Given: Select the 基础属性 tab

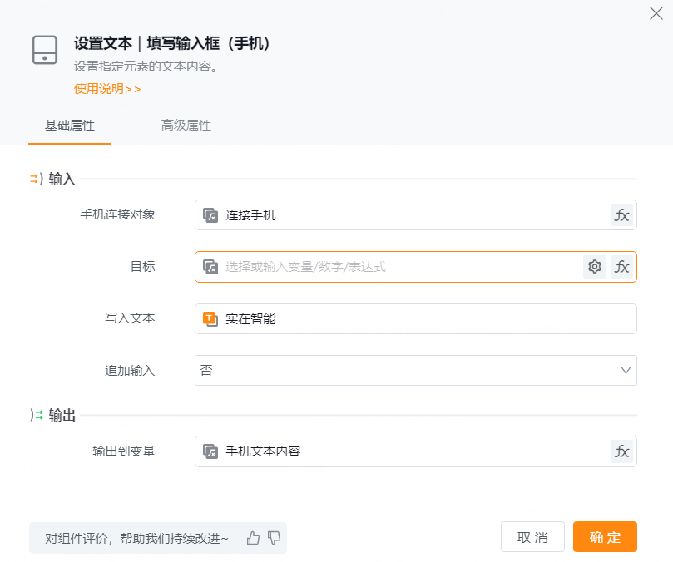Looking at the screenshot, I should 70,126.
